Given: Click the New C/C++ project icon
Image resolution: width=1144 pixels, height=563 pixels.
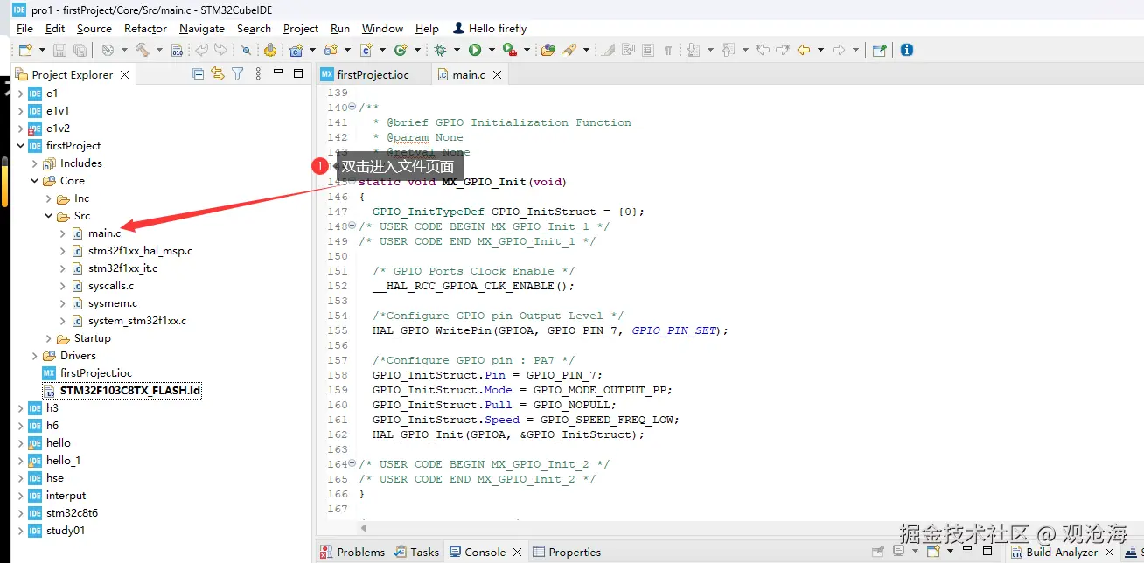Looking at the screenshot, I should 296,51.
